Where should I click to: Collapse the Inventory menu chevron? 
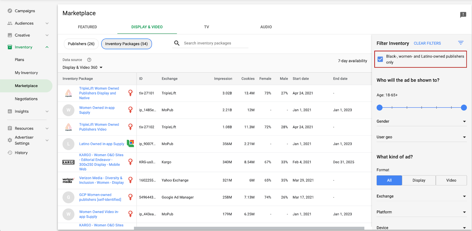(47, 47)
